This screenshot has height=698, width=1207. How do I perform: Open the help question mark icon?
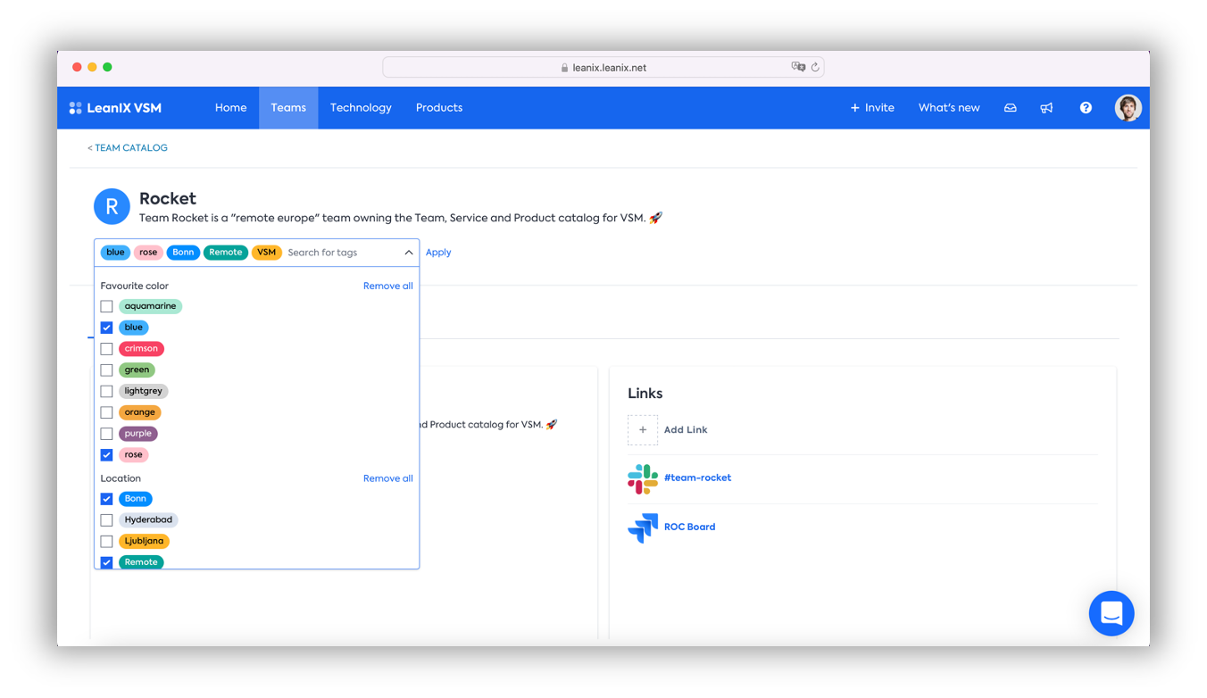[x=1086, y=108]
